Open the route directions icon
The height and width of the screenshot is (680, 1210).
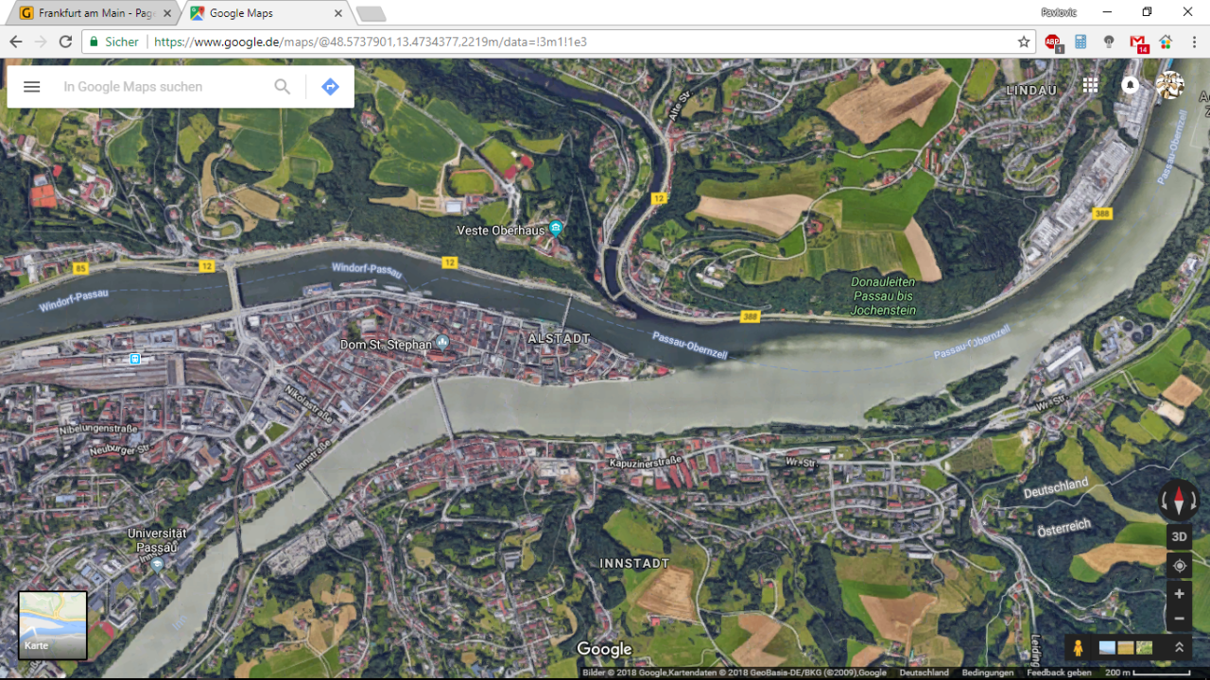330,87
